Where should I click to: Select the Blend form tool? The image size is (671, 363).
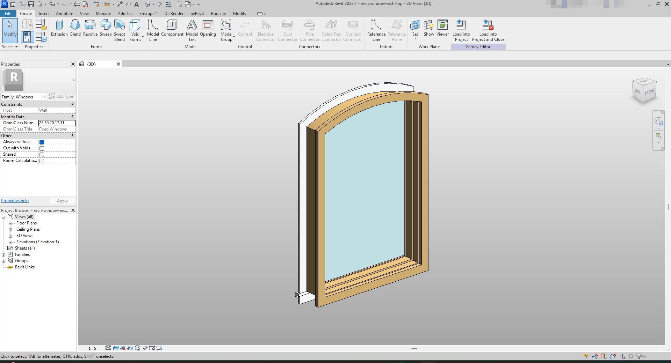[x=75, y=28]
